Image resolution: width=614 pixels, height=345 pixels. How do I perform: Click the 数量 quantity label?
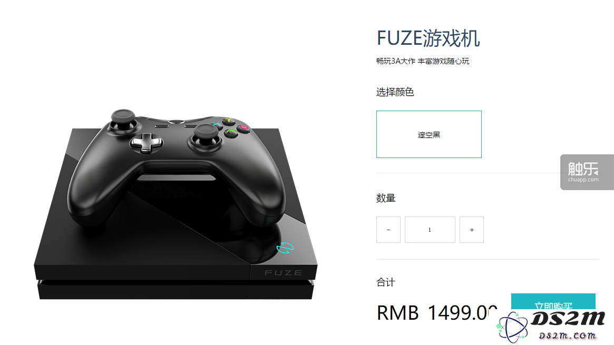pos(386,198)
